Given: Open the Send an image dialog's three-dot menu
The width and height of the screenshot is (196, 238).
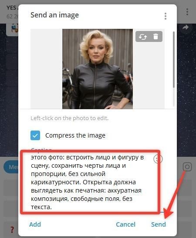Looking at the screenshot, I should pos(165,16).
